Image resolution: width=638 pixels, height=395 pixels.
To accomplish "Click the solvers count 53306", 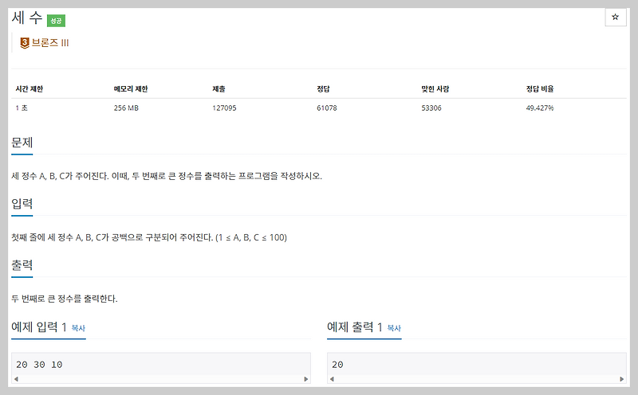I will click(431, 108).
